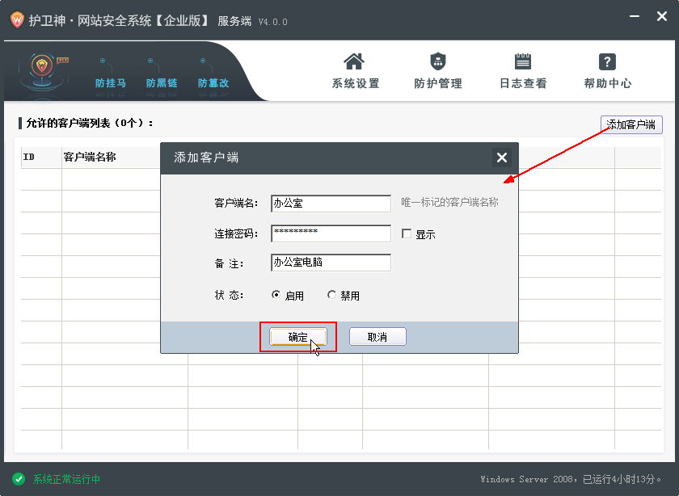This screenshot has height=496, width=679.
Task: Click the 防挂马 feature label
Action: pos(110,83)
